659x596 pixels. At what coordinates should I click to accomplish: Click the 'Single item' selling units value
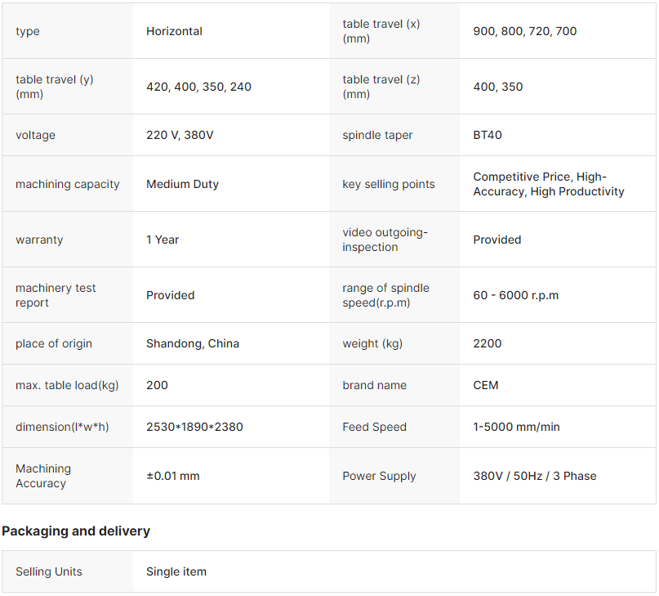[x=176, y=571]
